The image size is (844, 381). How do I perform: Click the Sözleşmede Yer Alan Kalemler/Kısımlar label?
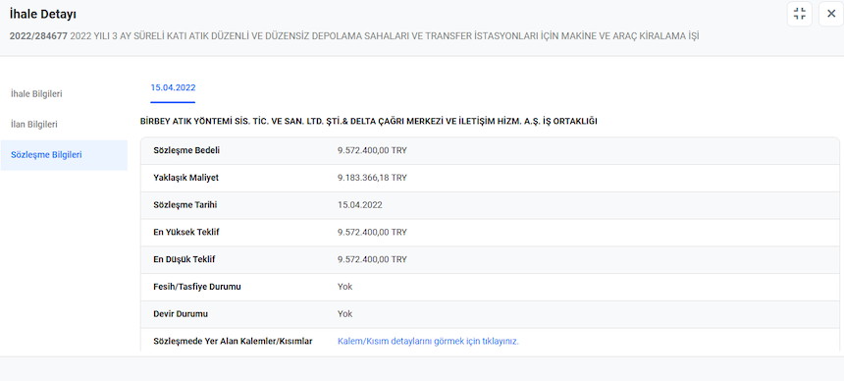pos(233,341)
